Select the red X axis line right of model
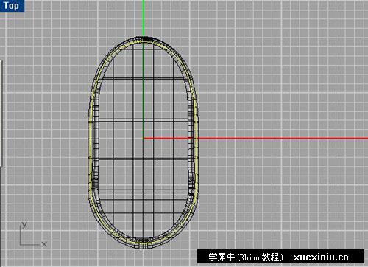The image size is (368, 267). [282, 139]
